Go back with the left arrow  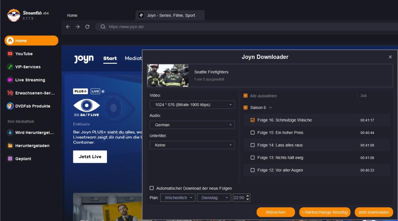pyautogui.click(x=68, y=27)
